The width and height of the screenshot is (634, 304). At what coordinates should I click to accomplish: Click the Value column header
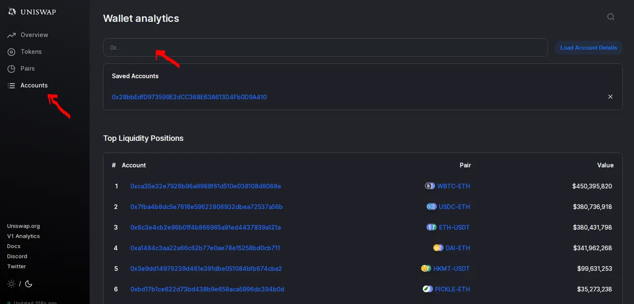tap(605, 165)
